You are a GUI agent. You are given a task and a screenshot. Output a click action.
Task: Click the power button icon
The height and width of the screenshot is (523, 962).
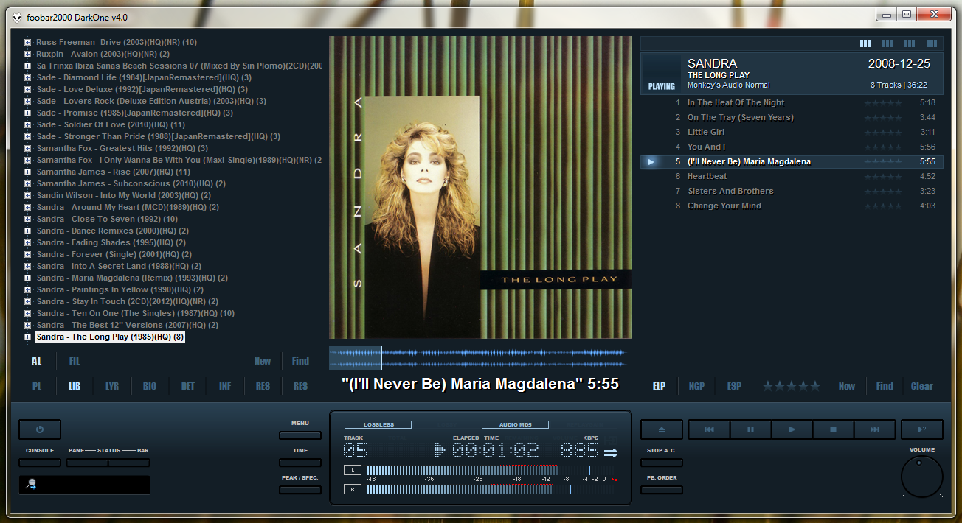click(x=40, y=429)
